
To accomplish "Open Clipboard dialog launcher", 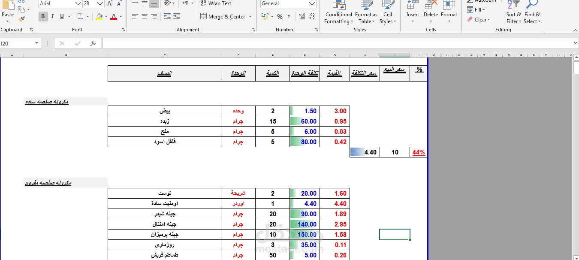I will click(31, 30).
